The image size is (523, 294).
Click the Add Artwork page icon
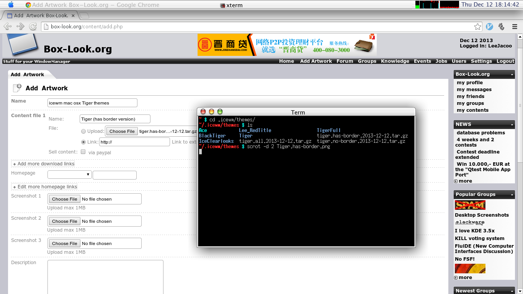[17, 88]
